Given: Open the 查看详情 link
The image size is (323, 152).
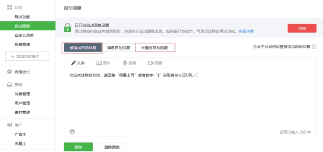Looking at the screenshot, I should click(246, 31).
